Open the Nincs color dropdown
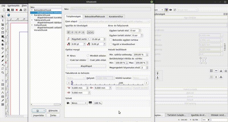228x122 pixels. [79, 103]
